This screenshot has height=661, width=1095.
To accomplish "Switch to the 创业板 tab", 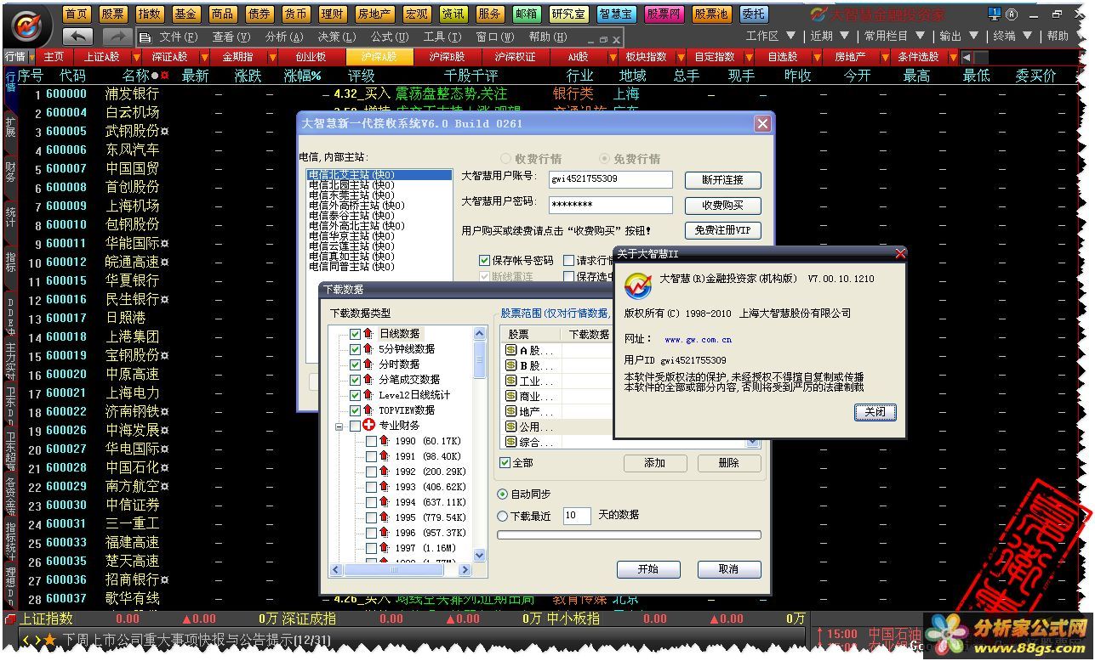I will coord(311,57).
